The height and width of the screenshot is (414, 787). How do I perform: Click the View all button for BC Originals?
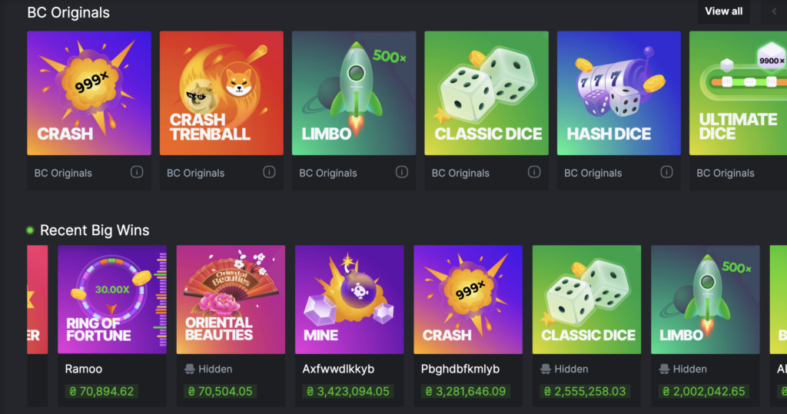pyautogui.click(x=724, y=11)
